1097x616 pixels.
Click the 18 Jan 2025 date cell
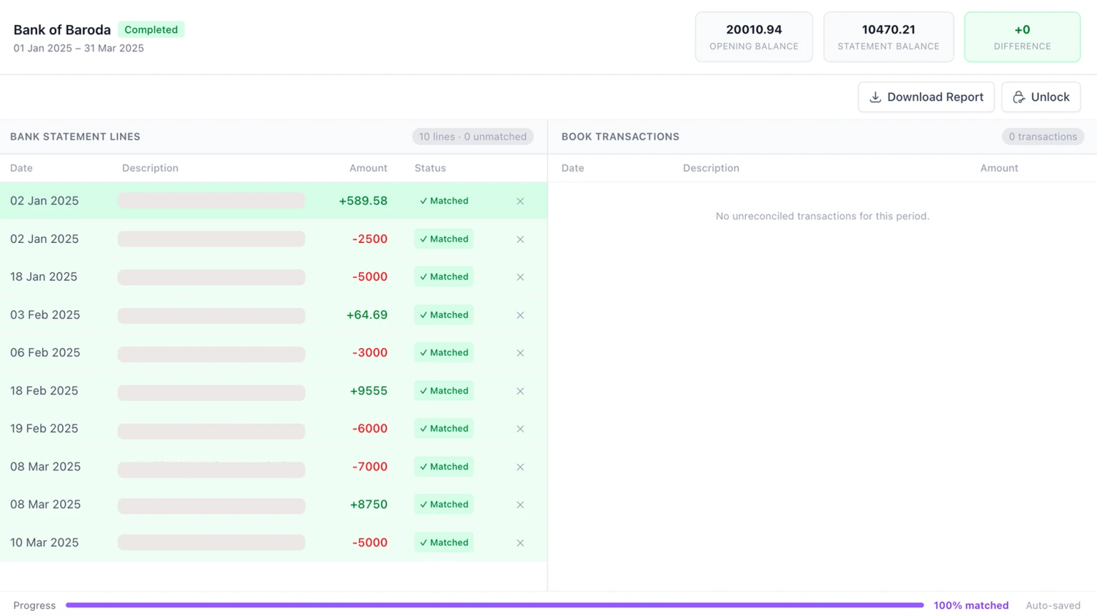click(44, 277)
